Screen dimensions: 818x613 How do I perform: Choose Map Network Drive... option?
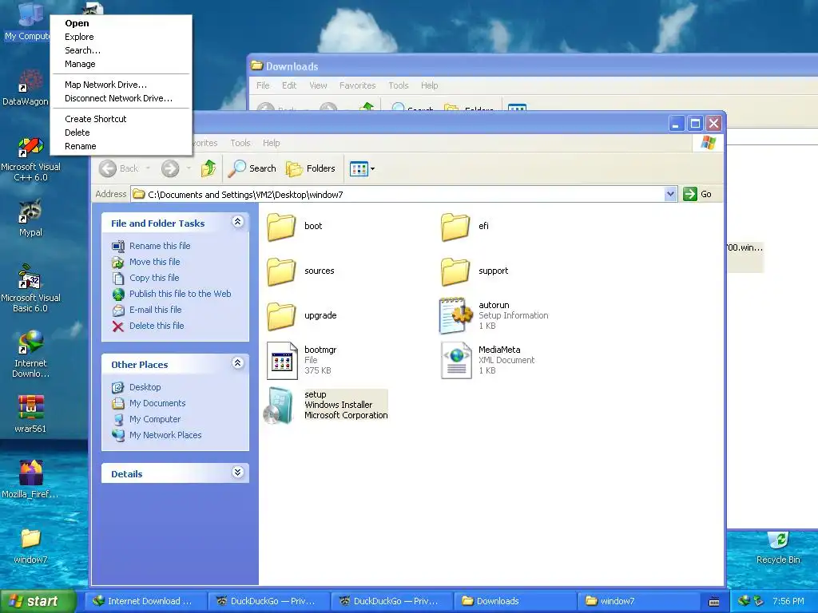tap(121, 85)
